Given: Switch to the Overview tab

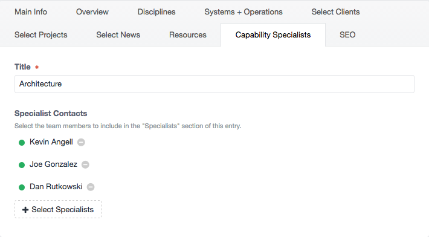Looking at the screenshot, I should click(92, 11).
